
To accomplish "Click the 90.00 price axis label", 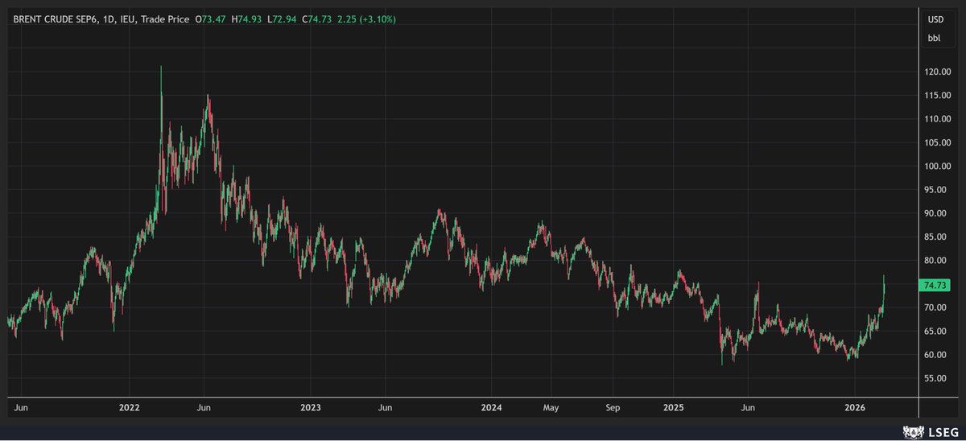I will (937, 213).
